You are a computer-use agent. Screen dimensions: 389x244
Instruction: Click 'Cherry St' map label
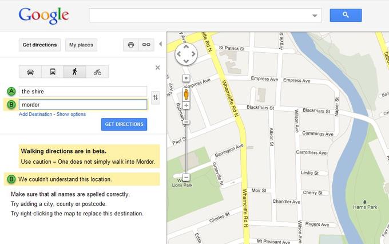(312, 192)
